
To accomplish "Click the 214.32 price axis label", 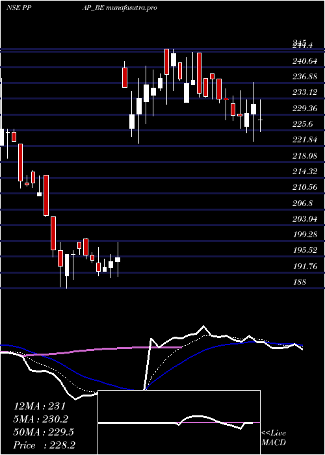I will click(x=304, y=172).
